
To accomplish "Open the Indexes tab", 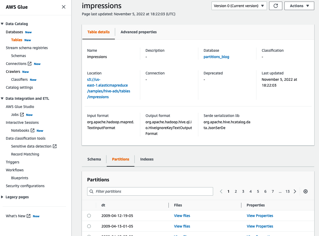I will tap(147, 159).
